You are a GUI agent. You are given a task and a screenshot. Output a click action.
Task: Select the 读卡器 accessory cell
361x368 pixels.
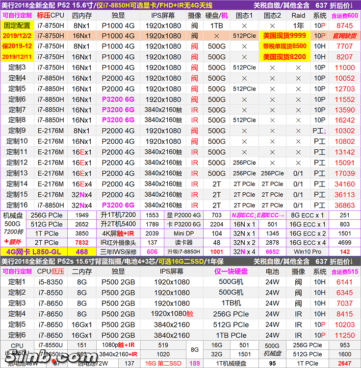point(184,242)
